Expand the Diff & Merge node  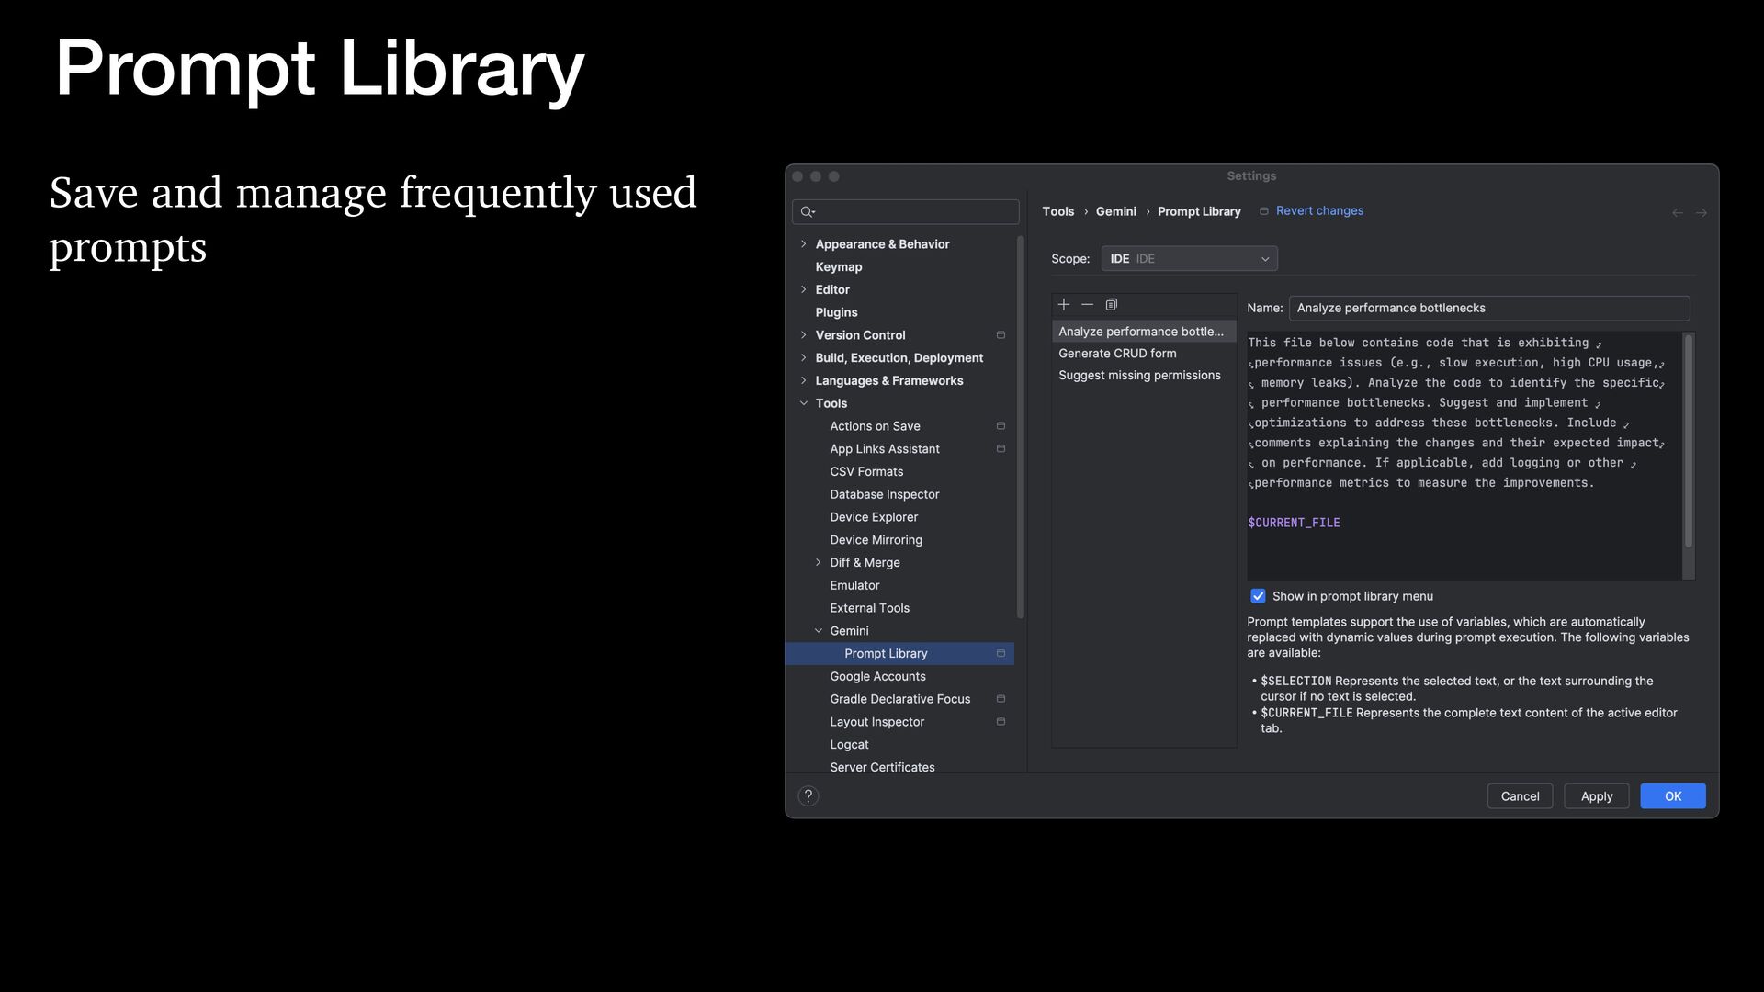[x=819, y=563]
